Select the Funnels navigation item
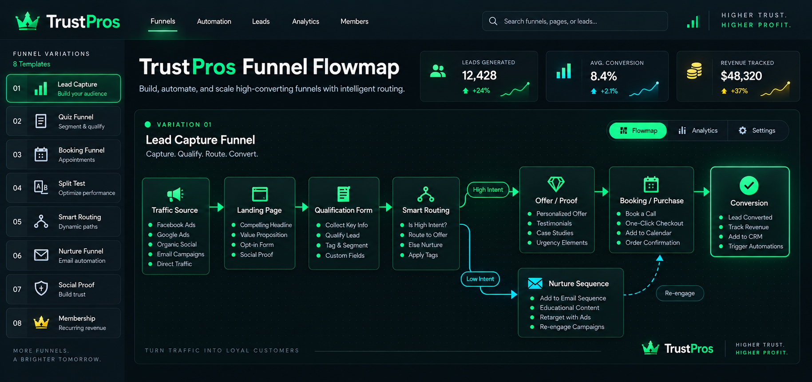This screenshot has height=382, width=812. [x=163, y=21]
